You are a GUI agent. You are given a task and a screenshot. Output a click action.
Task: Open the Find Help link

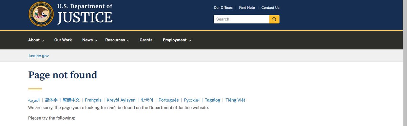pos(247,8)
